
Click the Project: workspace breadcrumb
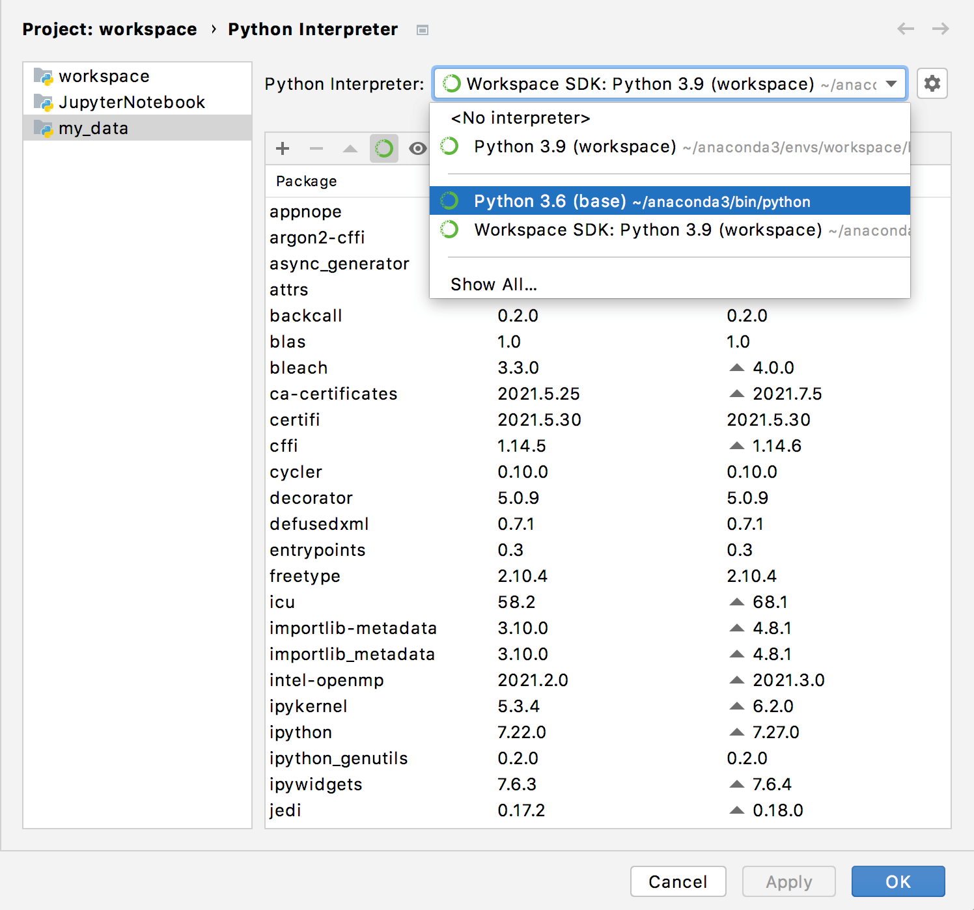pyautogui.click(x=109, y=29)
